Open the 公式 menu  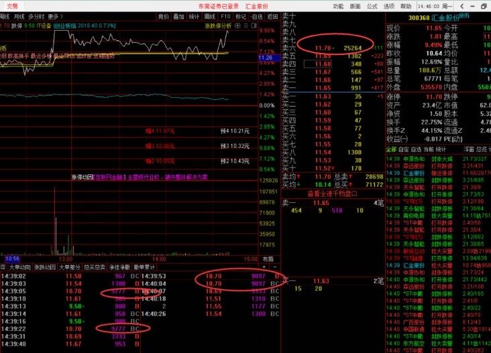[372, 6]
